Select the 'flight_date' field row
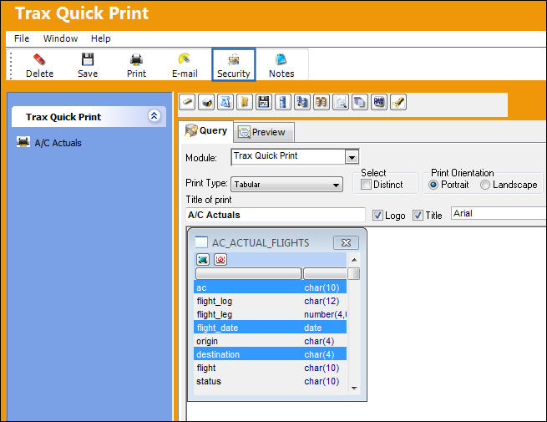547x422 pixels. pos(271,328)
